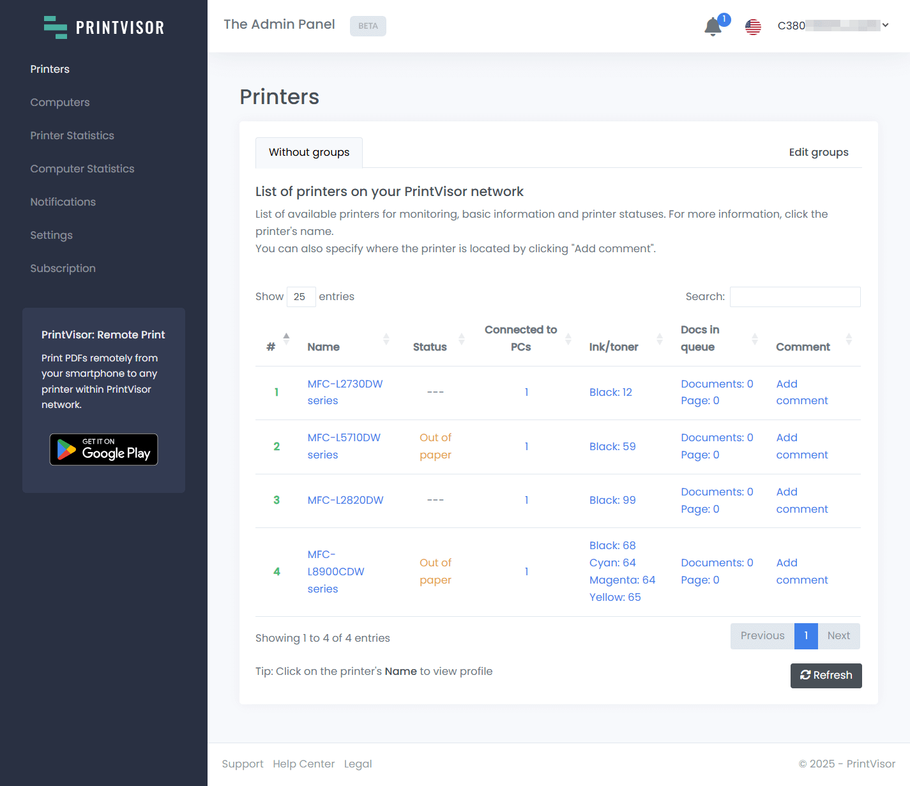Open the Show entries count dropdown

coord(301,297)
